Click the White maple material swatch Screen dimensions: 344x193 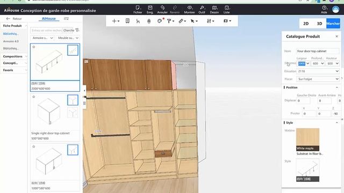(308, 139)
